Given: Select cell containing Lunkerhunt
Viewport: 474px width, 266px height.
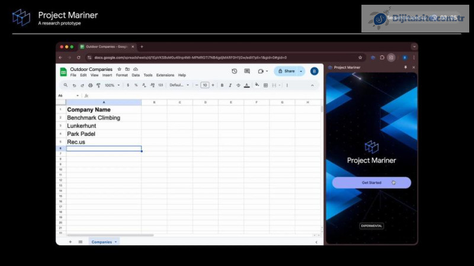Looking at the screenshot, I should pyautogui.click(x=104, y=126).
